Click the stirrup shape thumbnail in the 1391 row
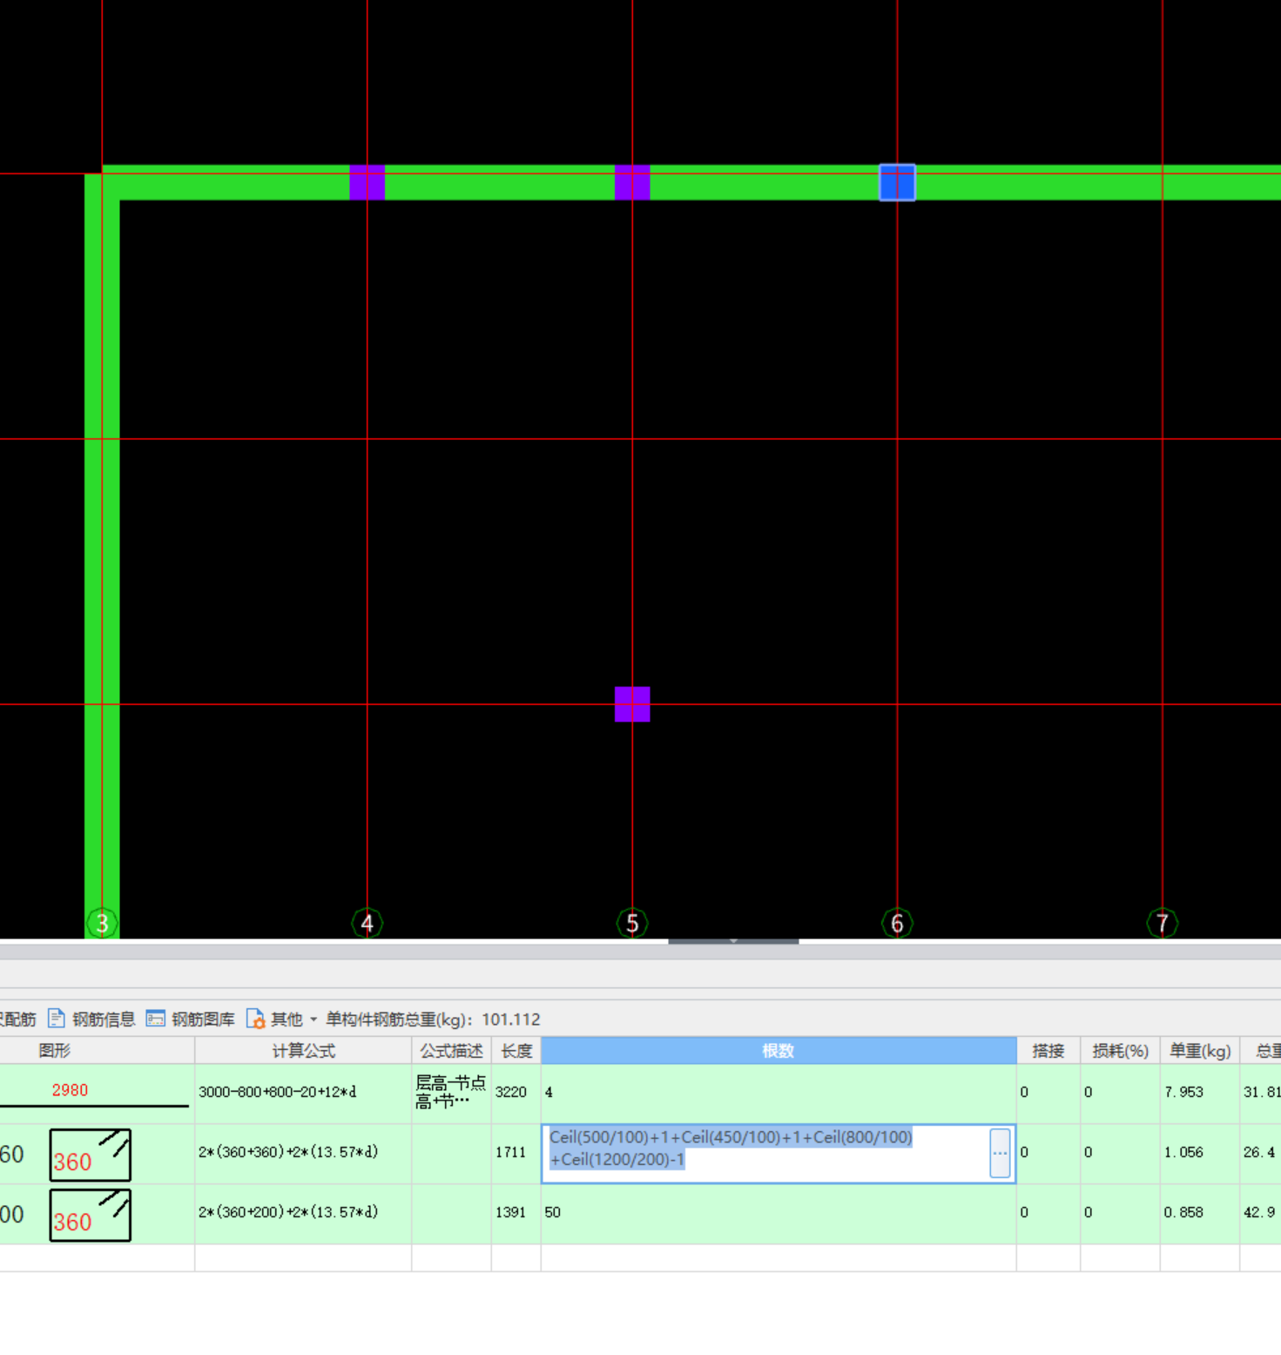1281x1355 pixels. (91, 1215)
